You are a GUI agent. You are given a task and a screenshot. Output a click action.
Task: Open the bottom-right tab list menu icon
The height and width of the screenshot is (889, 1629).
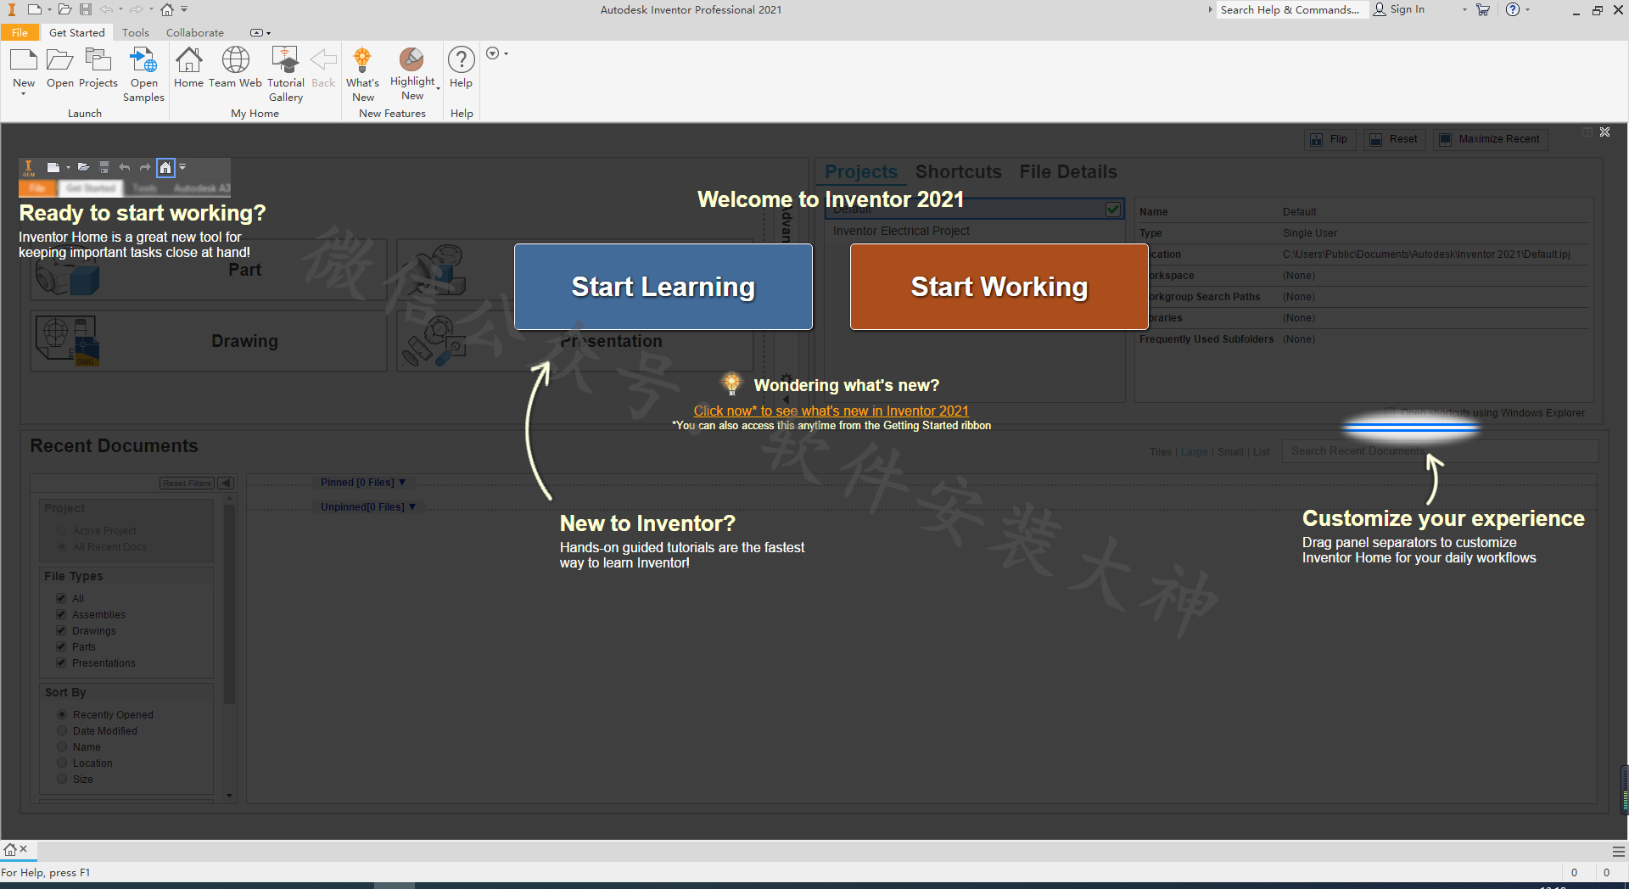pyautogui.click(x=1619, y=851)
